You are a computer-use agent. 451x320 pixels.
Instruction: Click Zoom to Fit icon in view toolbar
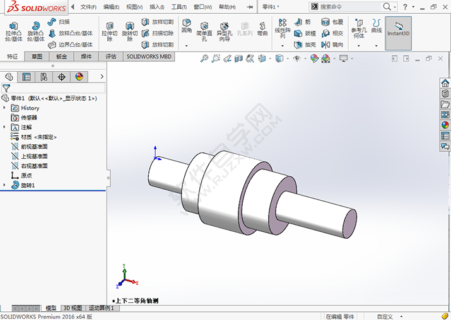pos(204,59)
